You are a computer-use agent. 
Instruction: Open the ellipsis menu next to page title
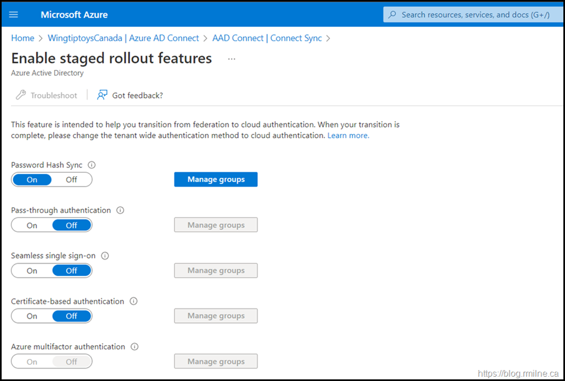pos(232,59)
